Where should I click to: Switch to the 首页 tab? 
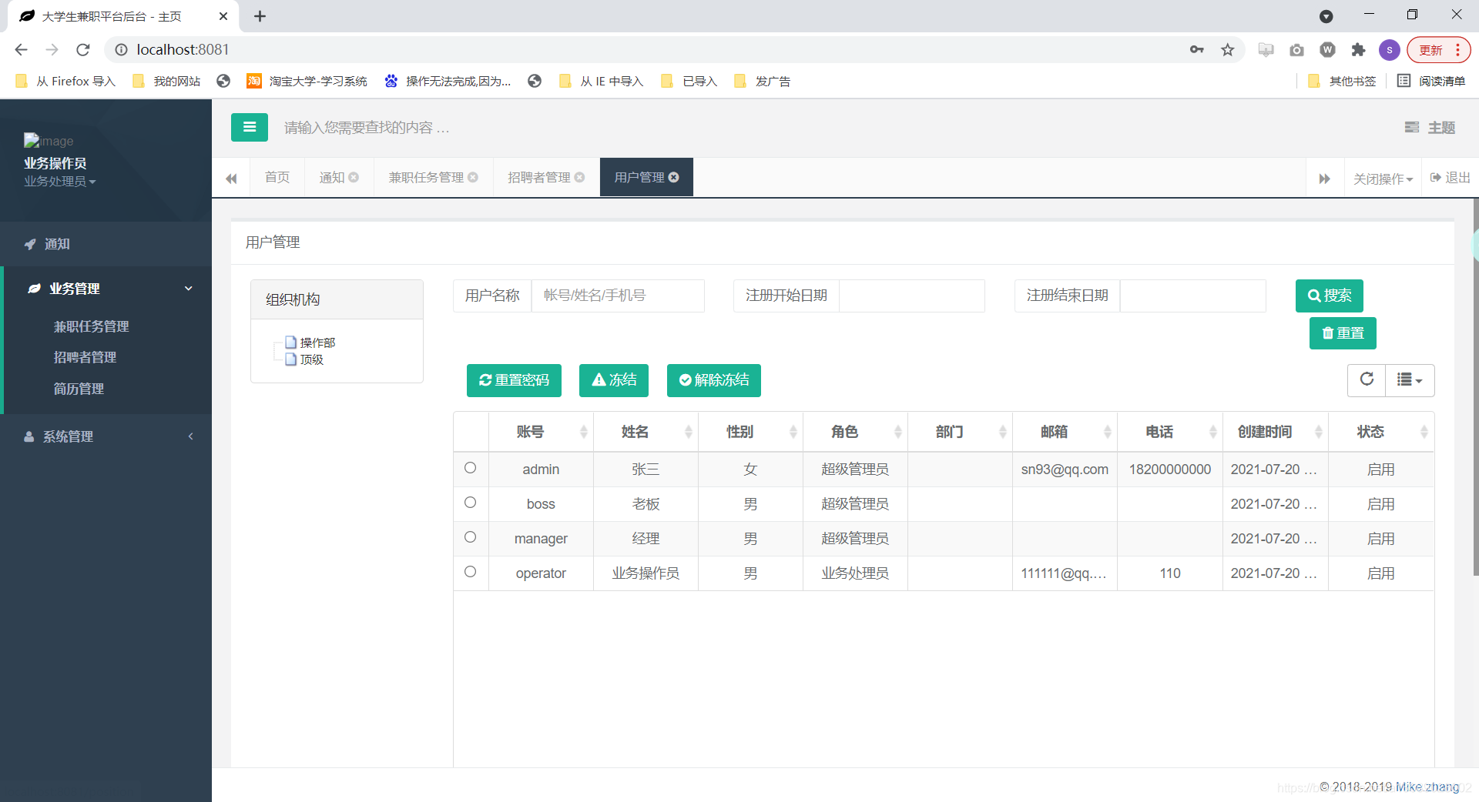[x=277, y=177]
